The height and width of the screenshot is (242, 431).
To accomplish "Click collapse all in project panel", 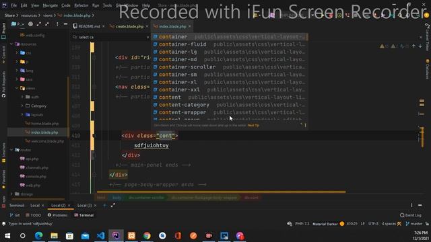I will click(x=47, y=24).
